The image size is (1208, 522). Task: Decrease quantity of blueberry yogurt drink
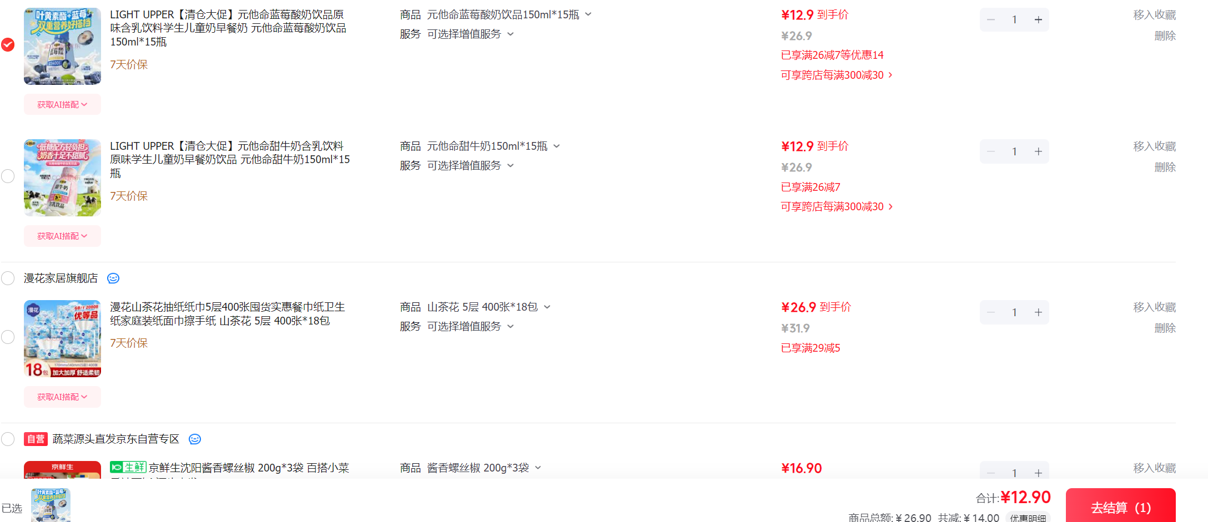991,20
